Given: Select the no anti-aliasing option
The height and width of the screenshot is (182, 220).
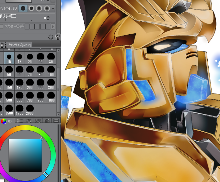Looking at the screenshot, I should pos(23,8).
